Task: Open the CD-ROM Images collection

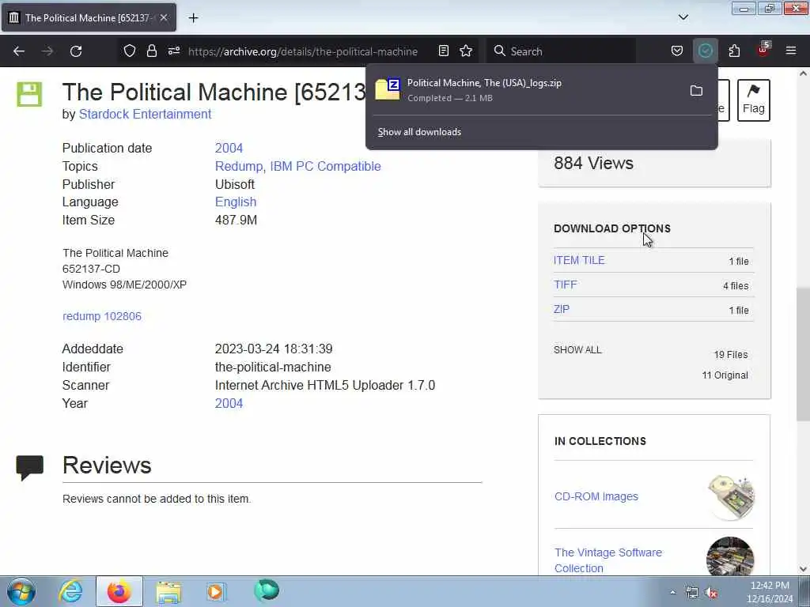Action: coord(596,496)
